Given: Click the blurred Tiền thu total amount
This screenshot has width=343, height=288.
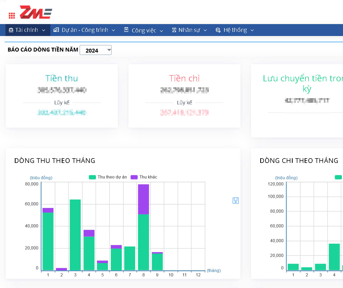Looking at the screenshot, I should (62, 90).
